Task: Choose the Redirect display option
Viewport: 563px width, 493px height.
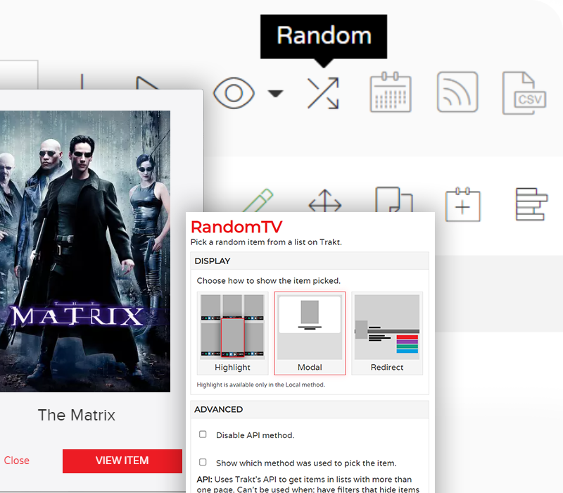Action: click(x=387, y=333)
